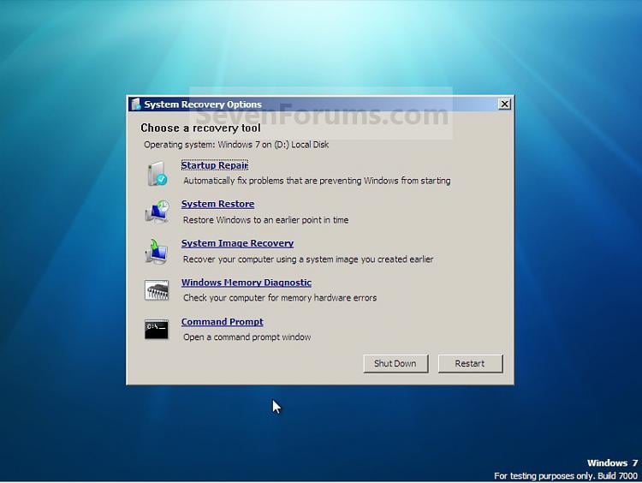
Task: Click 'Check your computer for memory hardware errors'
Action: tap(280, 298)
